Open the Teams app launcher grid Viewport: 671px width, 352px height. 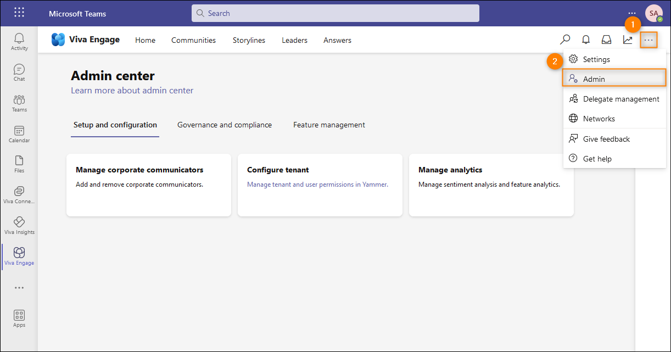(19, 13)
